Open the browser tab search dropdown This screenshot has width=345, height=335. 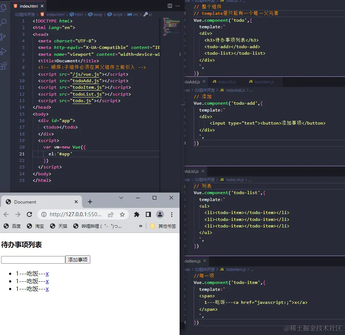[121, 198]
